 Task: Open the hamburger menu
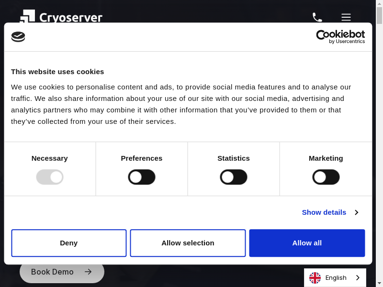pos(346,17)
